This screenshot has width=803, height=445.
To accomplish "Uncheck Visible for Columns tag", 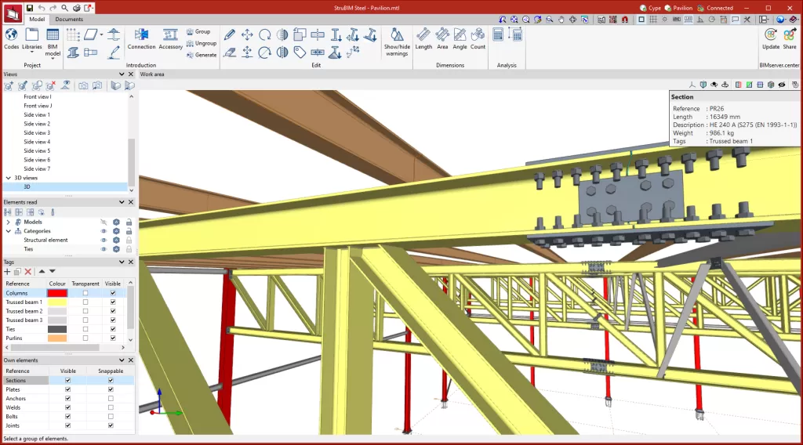I will (113, 293).
